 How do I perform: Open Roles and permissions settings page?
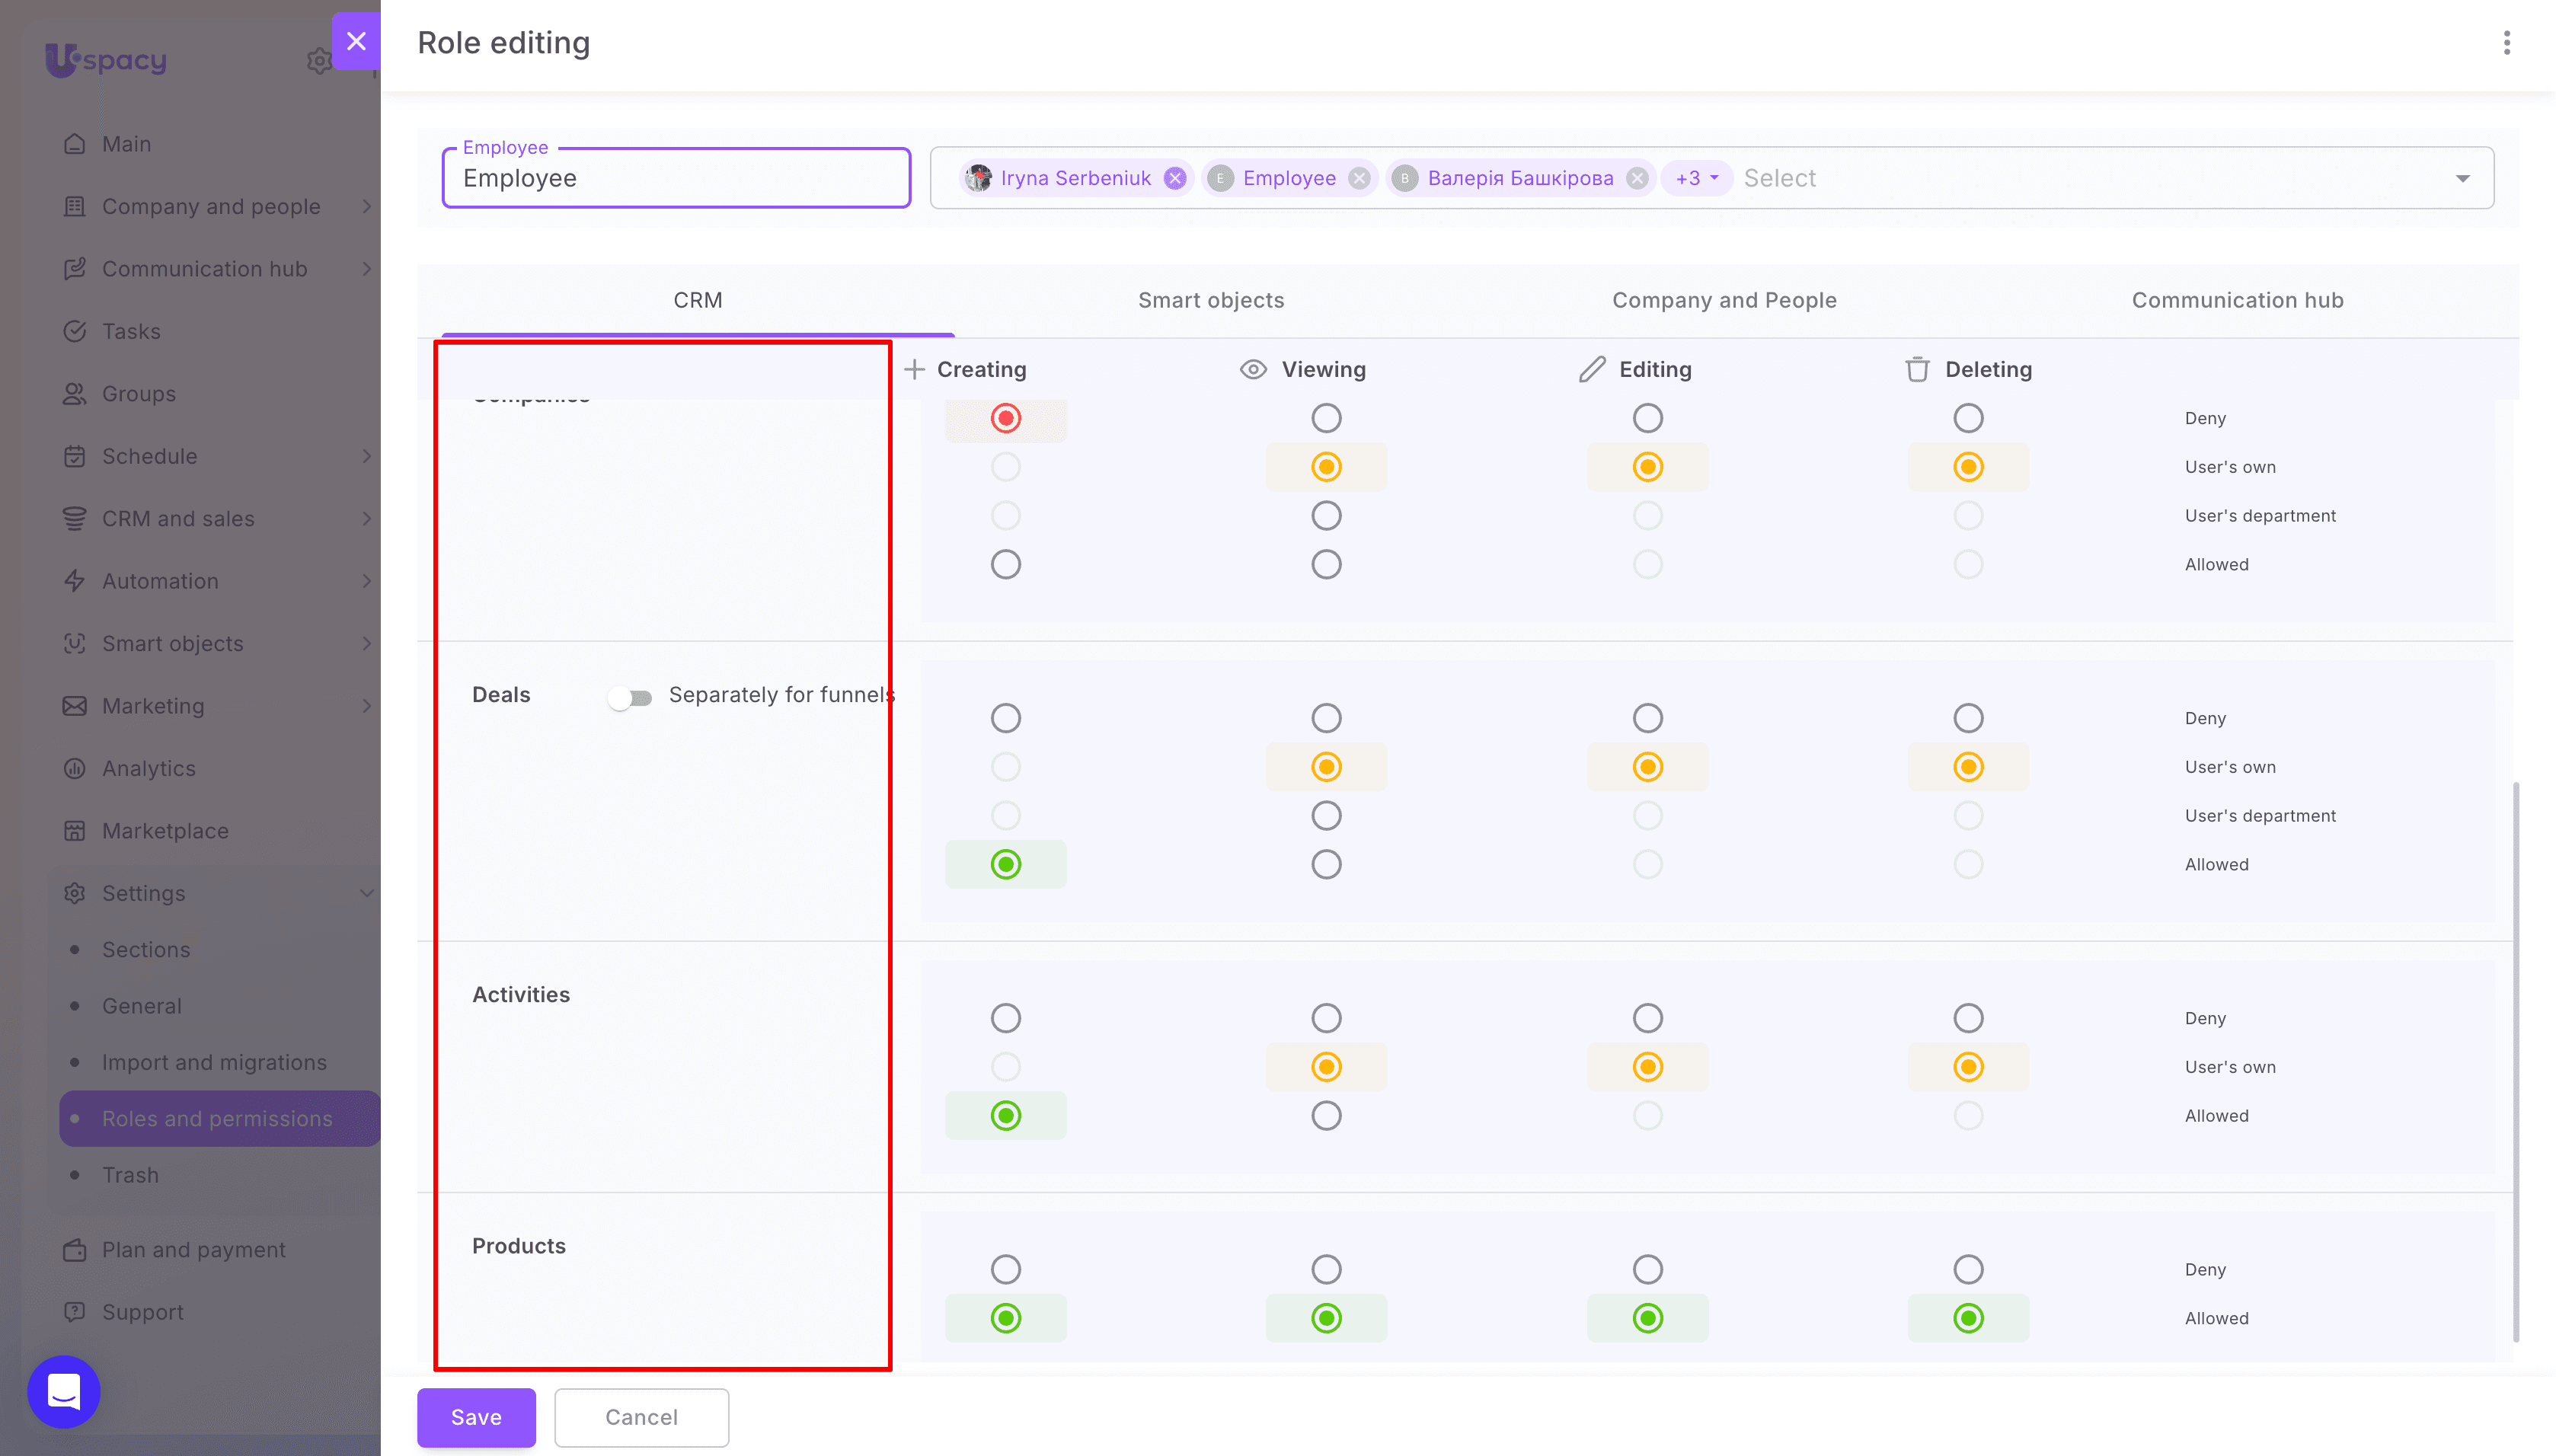pyautogui.click(x=220, y=1118)
